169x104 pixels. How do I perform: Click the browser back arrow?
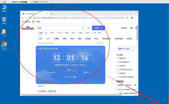23,18
